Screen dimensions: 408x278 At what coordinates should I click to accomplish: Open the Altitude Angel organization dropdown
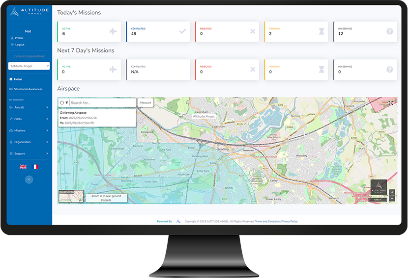coord(29,66)
